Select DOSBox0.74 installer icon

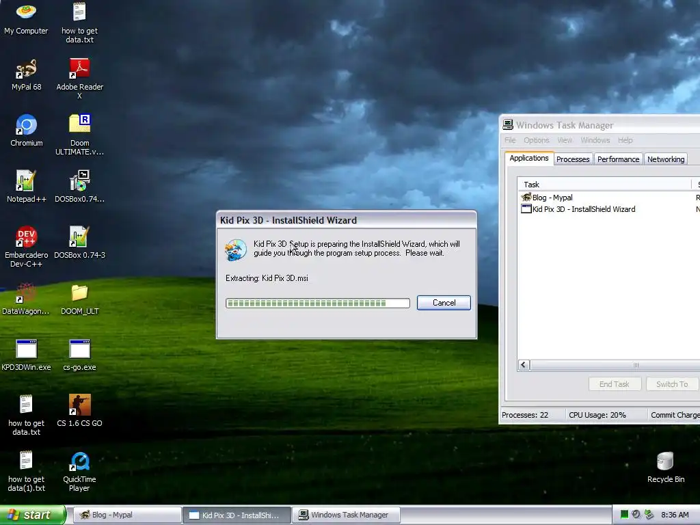click(79, 187)
